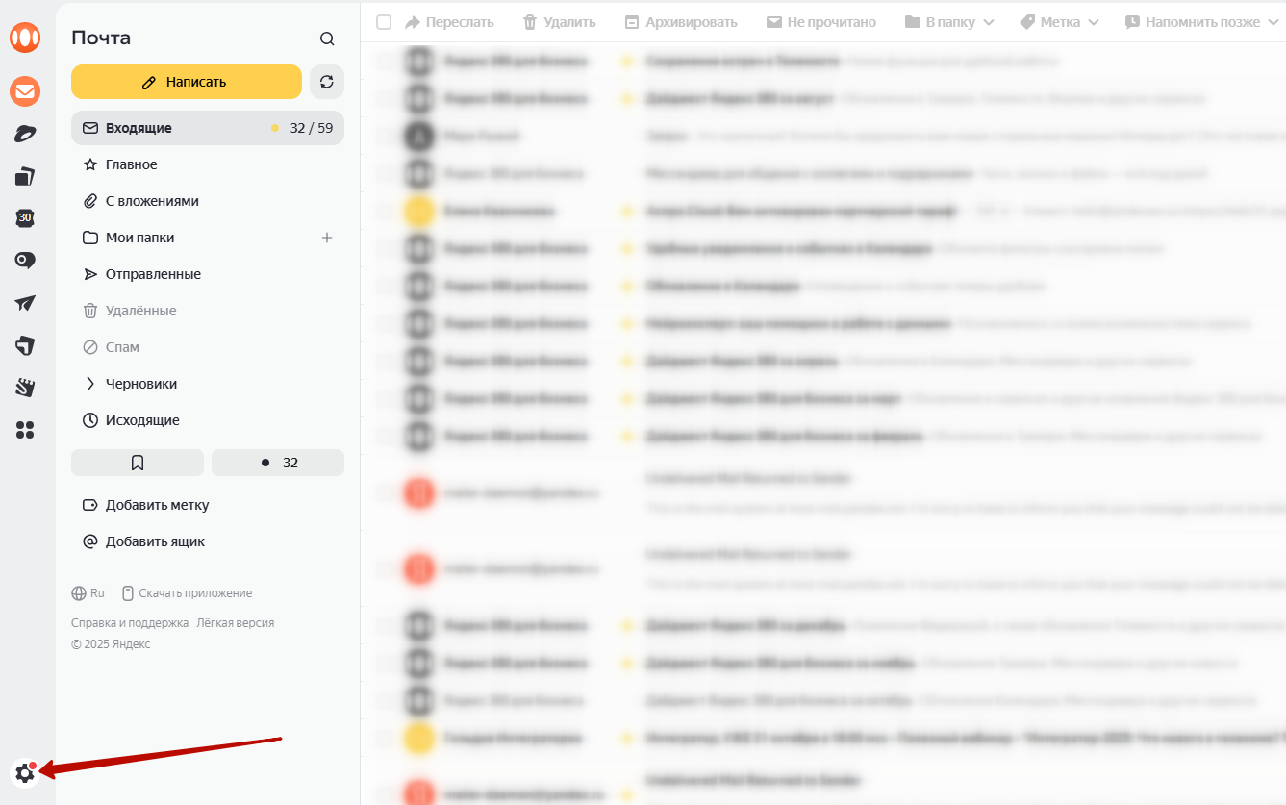Open the all services grid icon
1286x805 pixels.
coord(25,430)
